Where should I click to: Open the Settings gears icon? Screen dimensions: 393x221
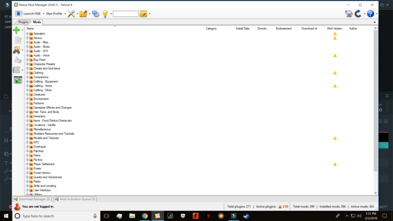(x=95, y=14)
